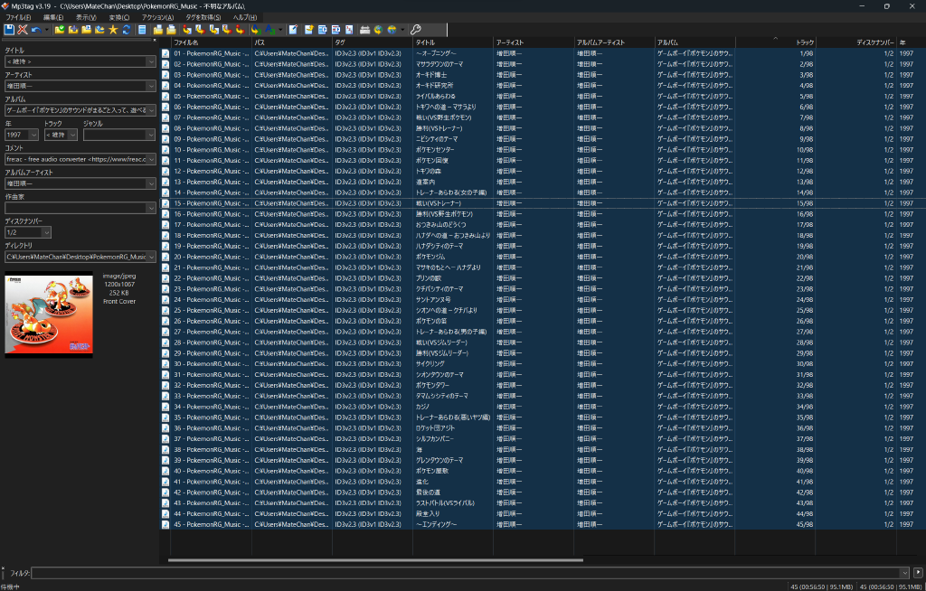Click the Undo arrow in the toolbar
Screen dimensions: 926x591
34,30
